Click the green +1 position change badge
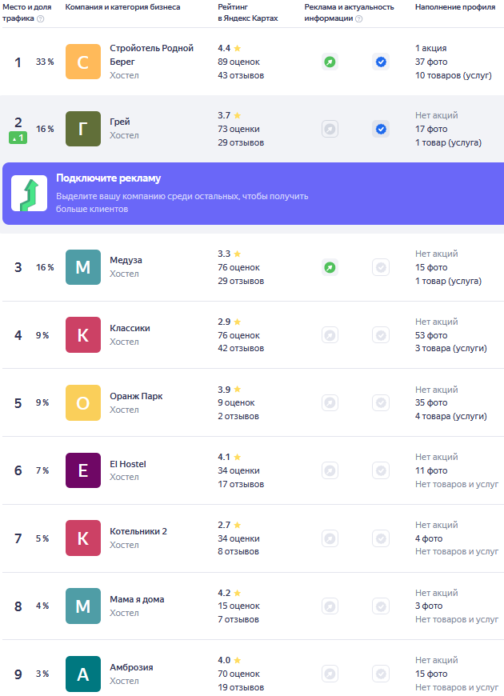 [18, 138]
